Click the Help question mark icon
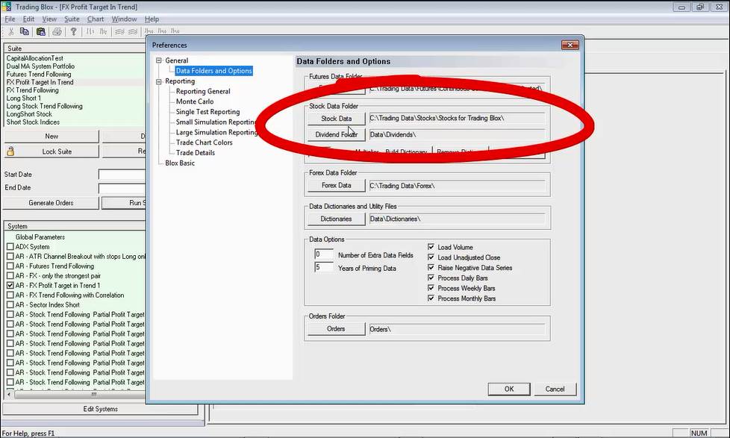The width and height of the screenshot is (730, 438). point(73,31)
